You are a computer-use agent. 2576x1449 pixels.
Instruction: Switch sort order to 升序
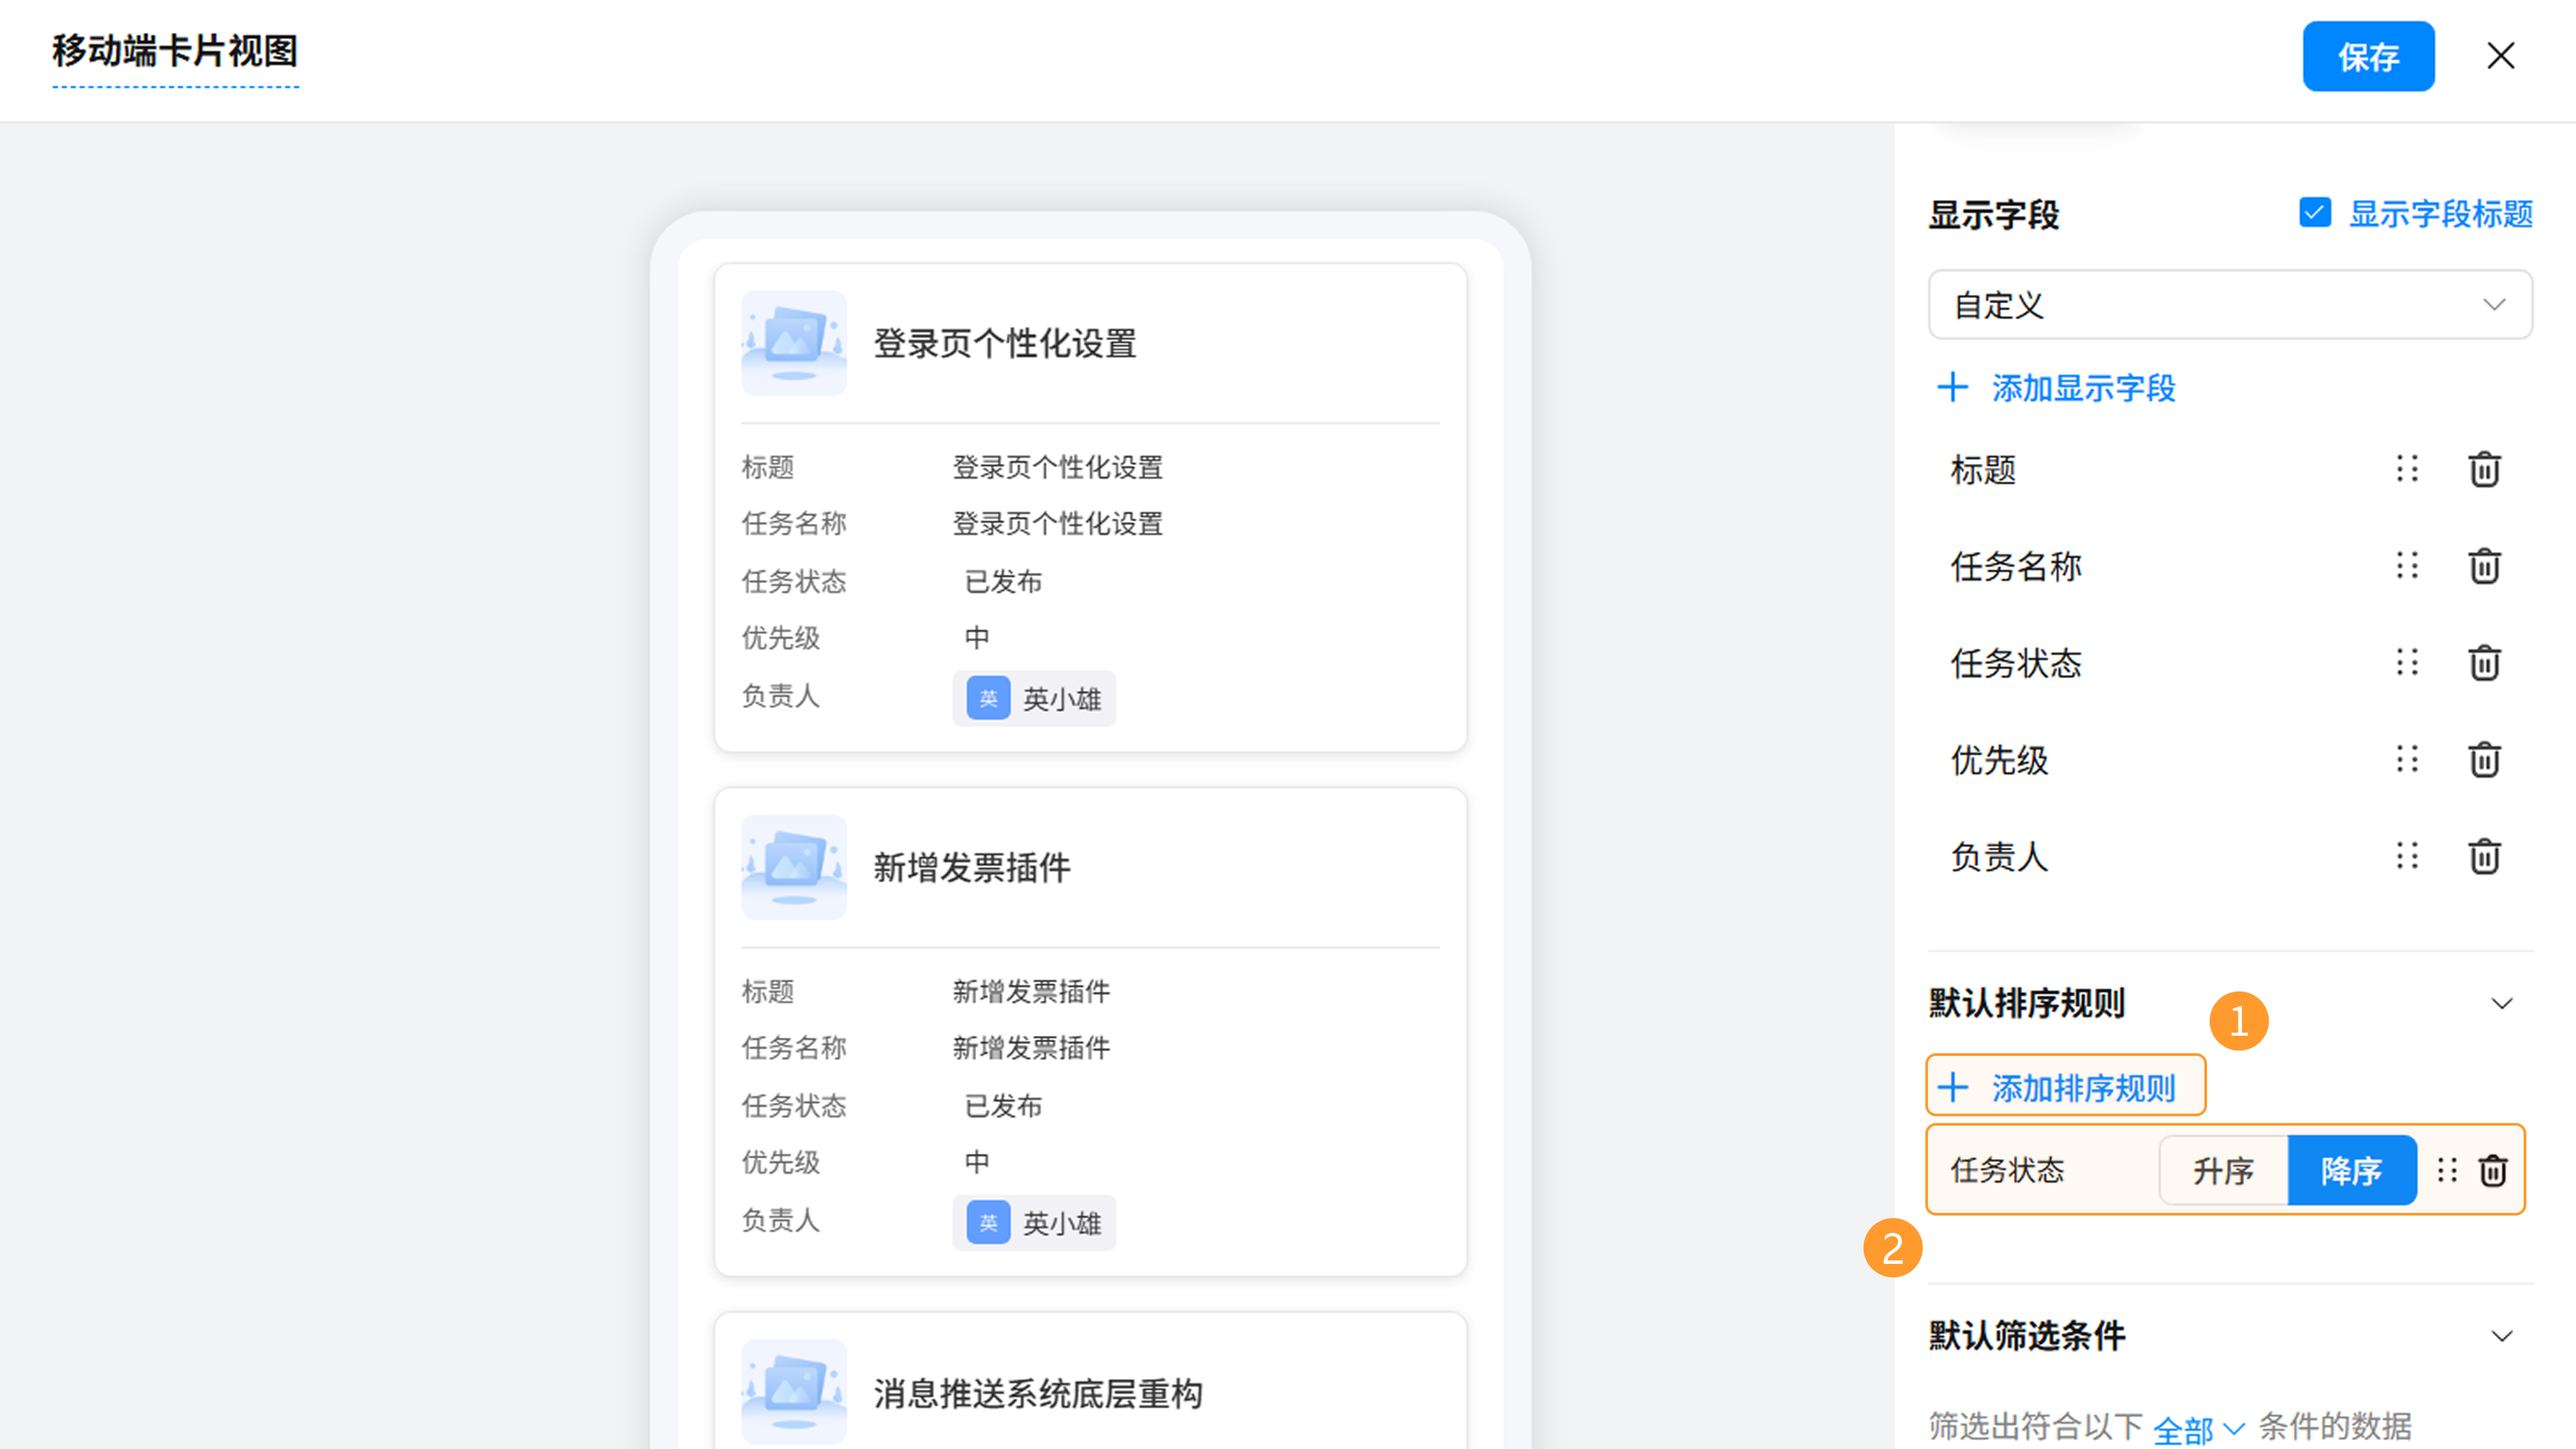click(x=2223, y=1170)
